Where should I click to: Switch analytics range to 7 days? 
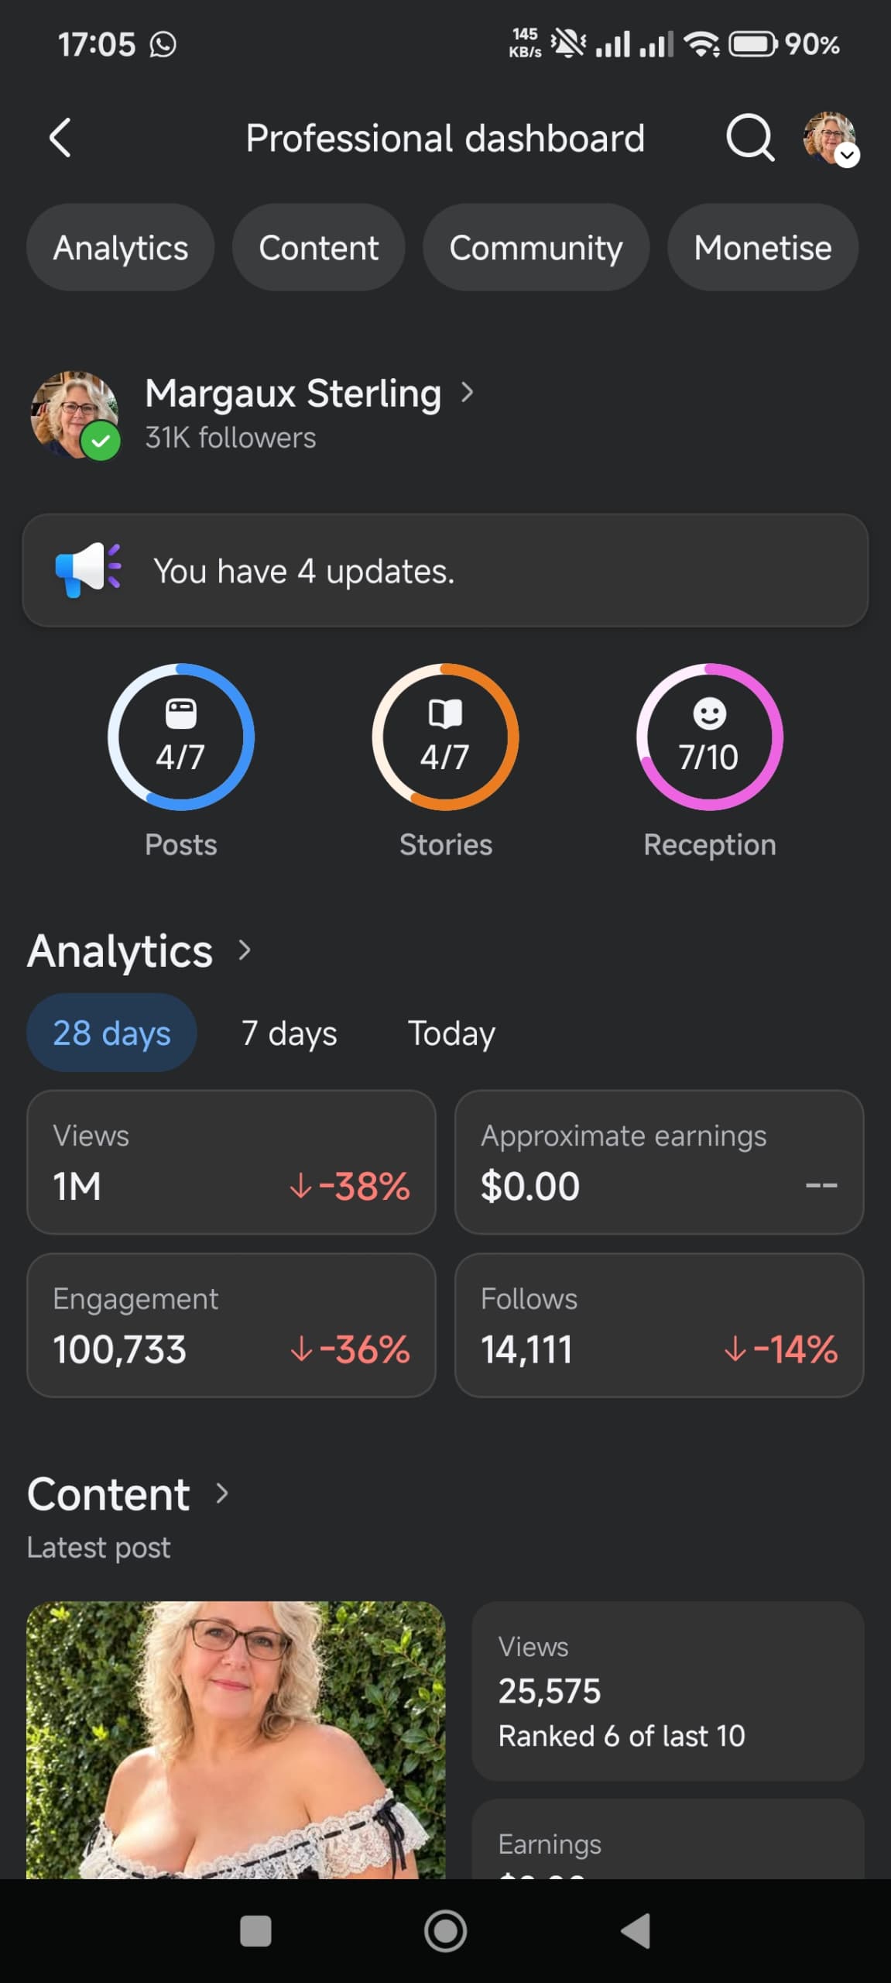[290, 1033]
